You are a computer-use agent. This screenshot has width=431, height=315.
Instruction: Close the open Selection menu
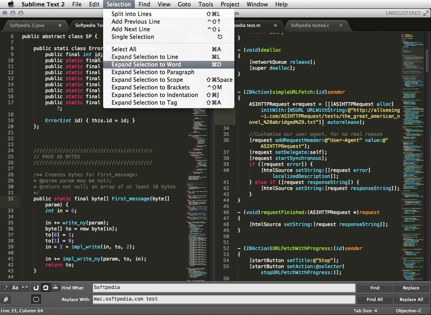click(119, 4)
